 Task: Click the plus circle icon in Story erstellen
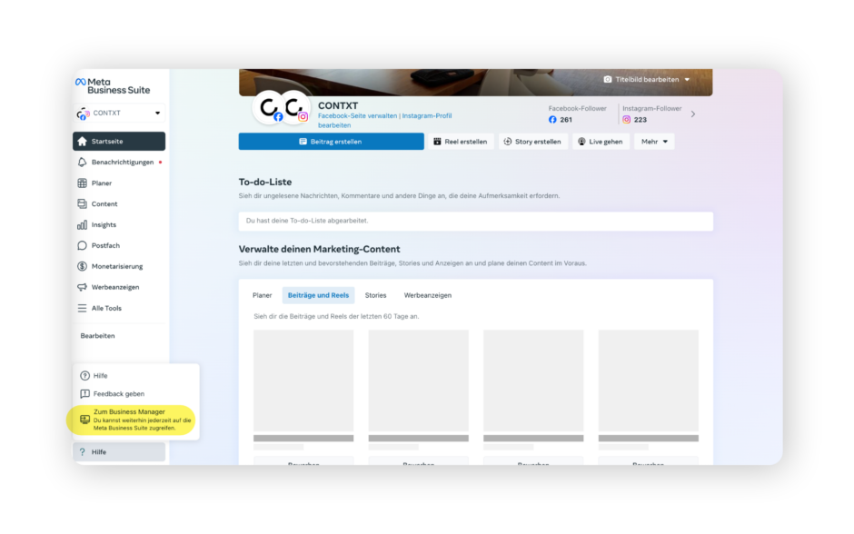tap(508, 142)
